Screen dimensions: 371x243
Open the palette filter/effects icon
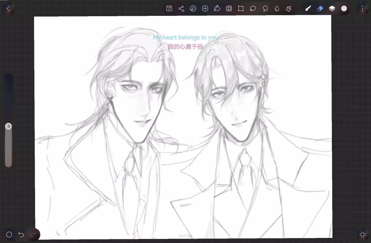pos(193,8)
